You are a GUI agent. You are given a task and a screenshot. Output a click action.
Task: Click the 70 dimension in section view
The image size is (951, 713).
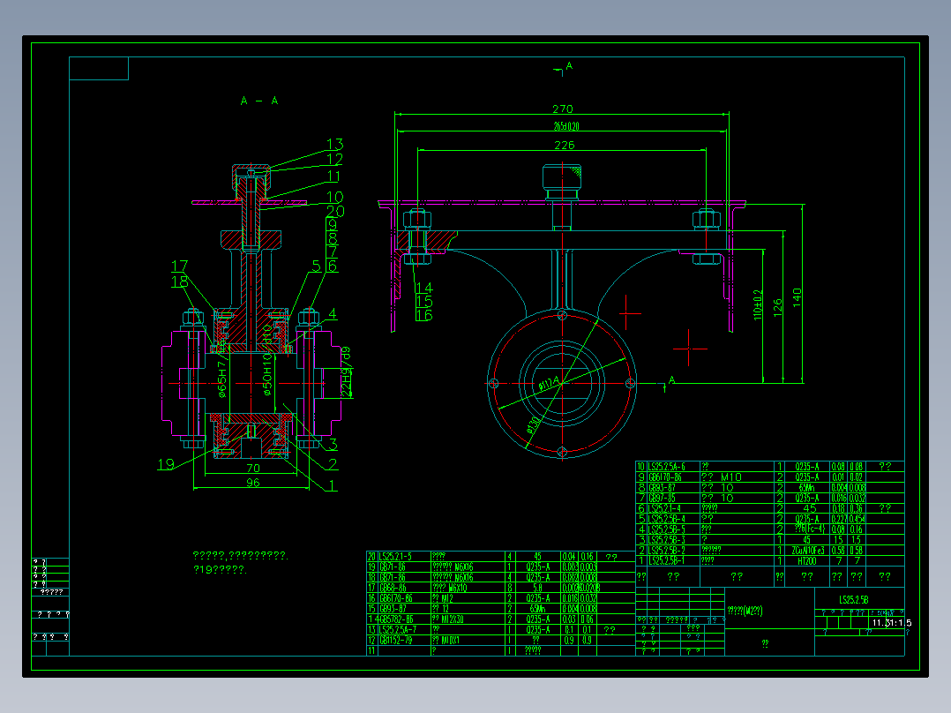pos(252,469)
